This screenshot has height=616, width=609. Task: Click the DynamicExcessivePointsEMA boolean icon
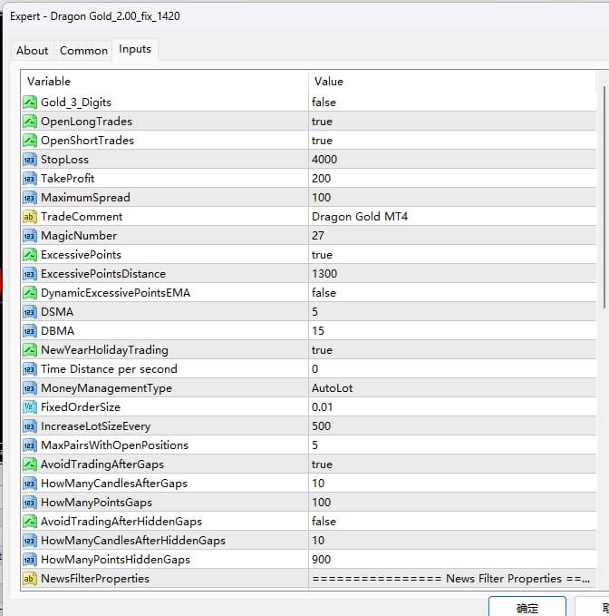[x=30, y=293]
